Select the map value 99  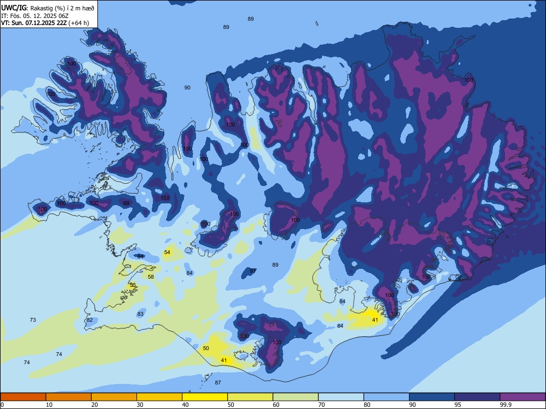126,203
